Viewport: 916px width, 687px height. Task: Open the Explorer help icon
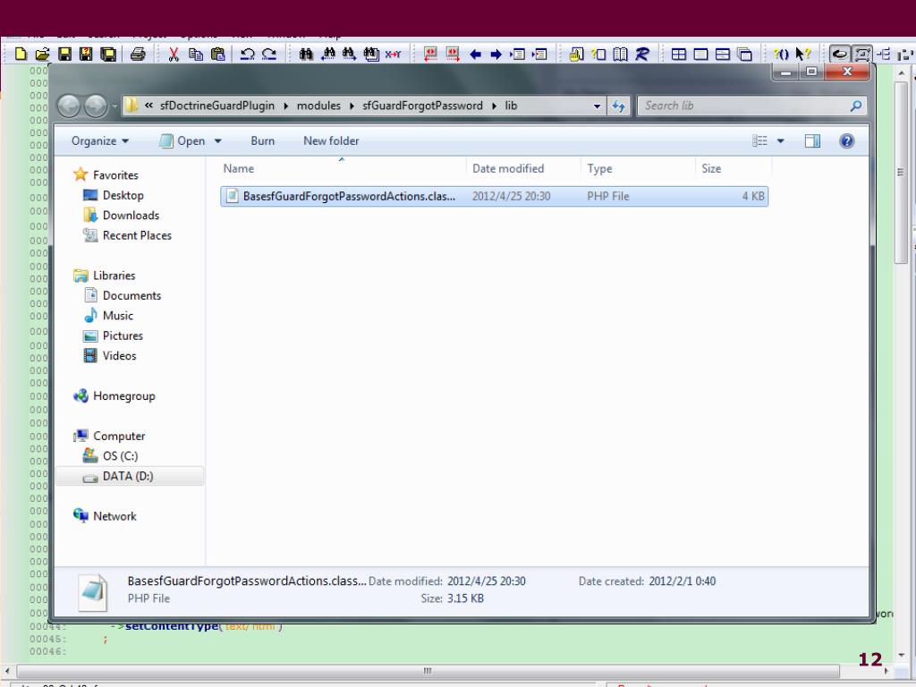(x=847, y=141)
